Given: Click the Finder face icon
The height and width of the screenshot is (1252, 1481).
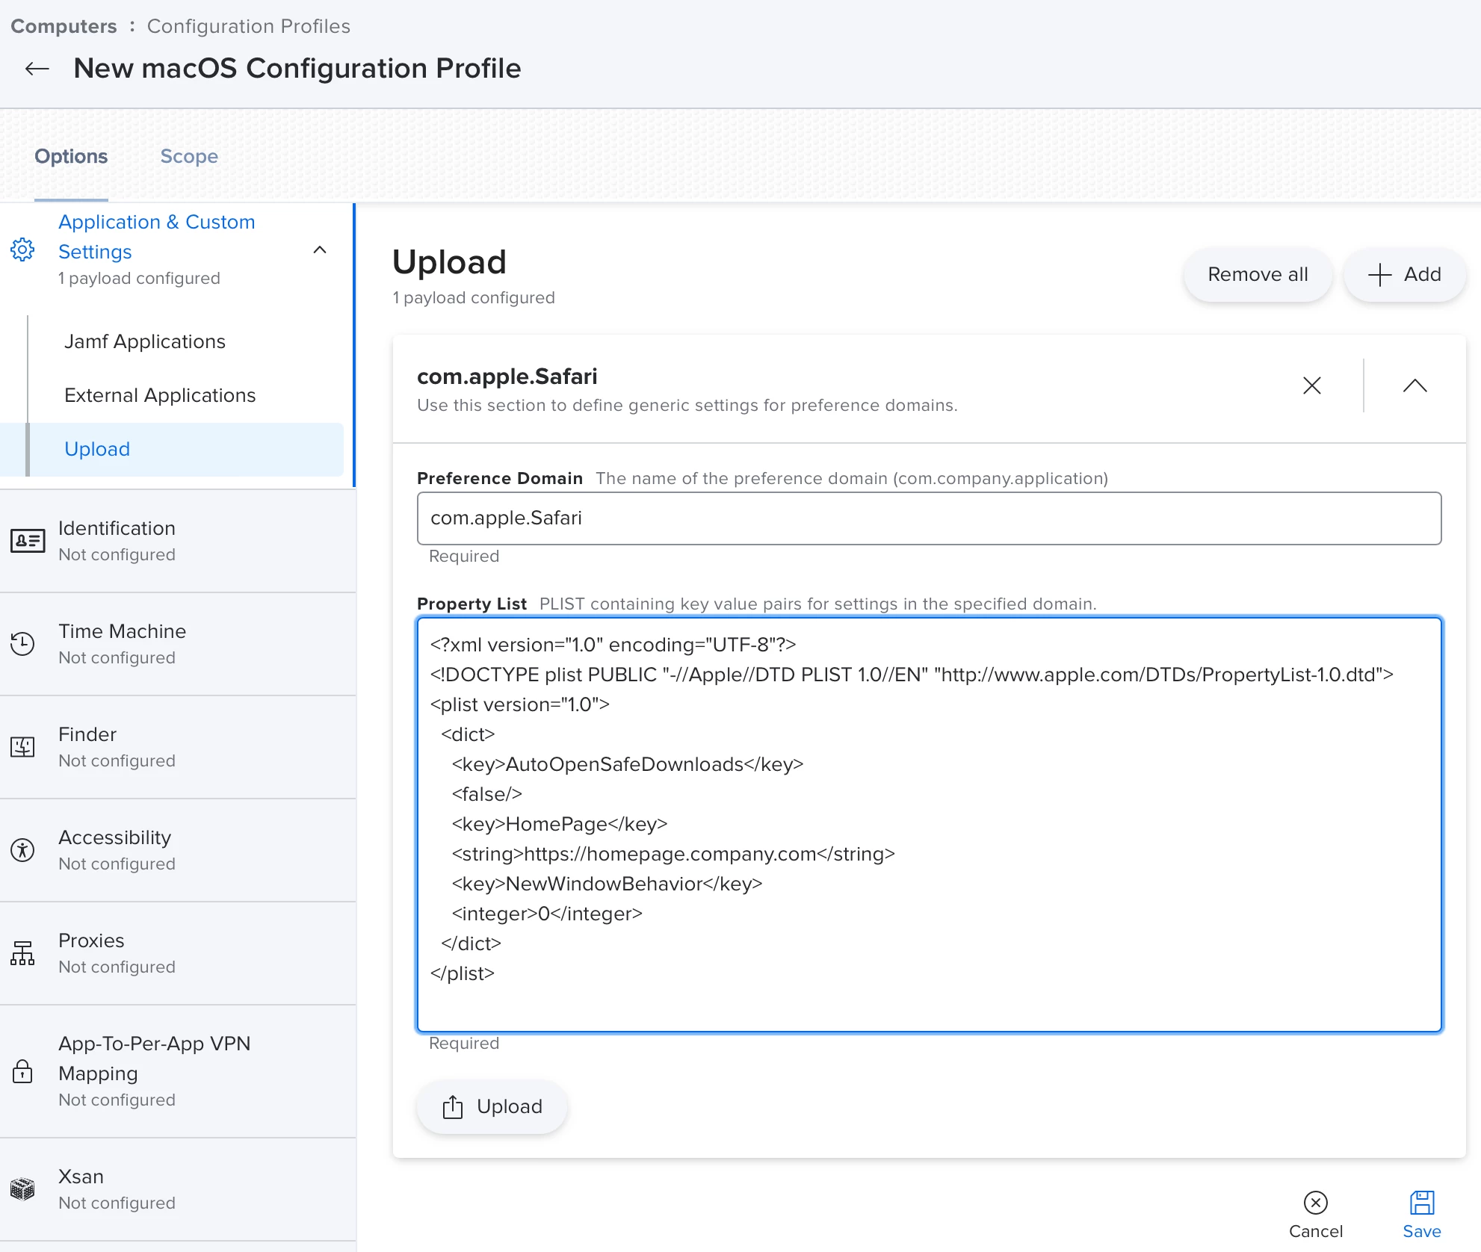Looking at the screenshot, I should pos(22,747).
